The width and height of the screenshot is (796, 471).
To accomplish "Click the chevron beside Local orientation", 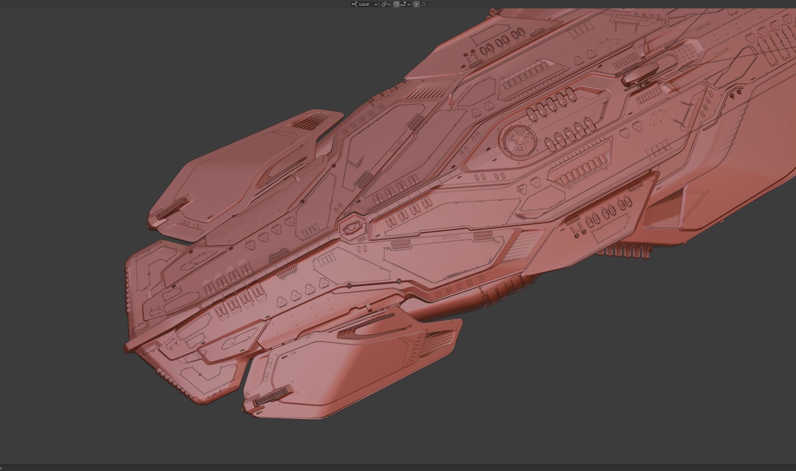I will (x=376, y=4).
